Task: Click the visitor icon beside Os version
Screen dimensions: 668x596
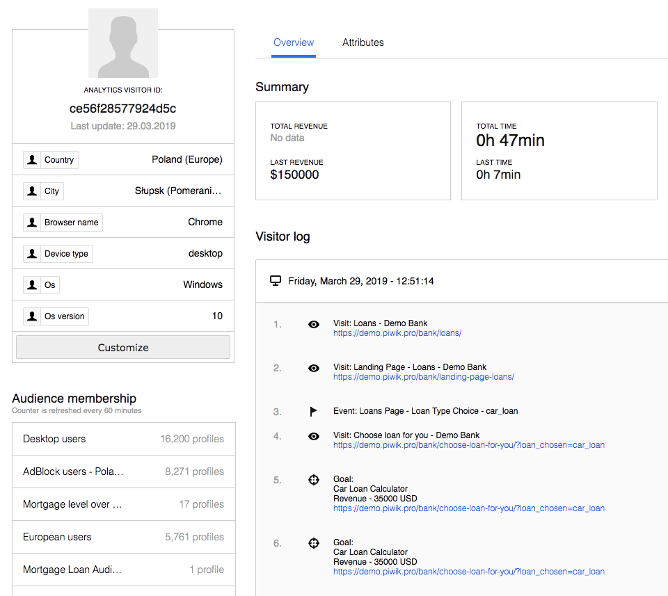Action: [x=31, y=316]
